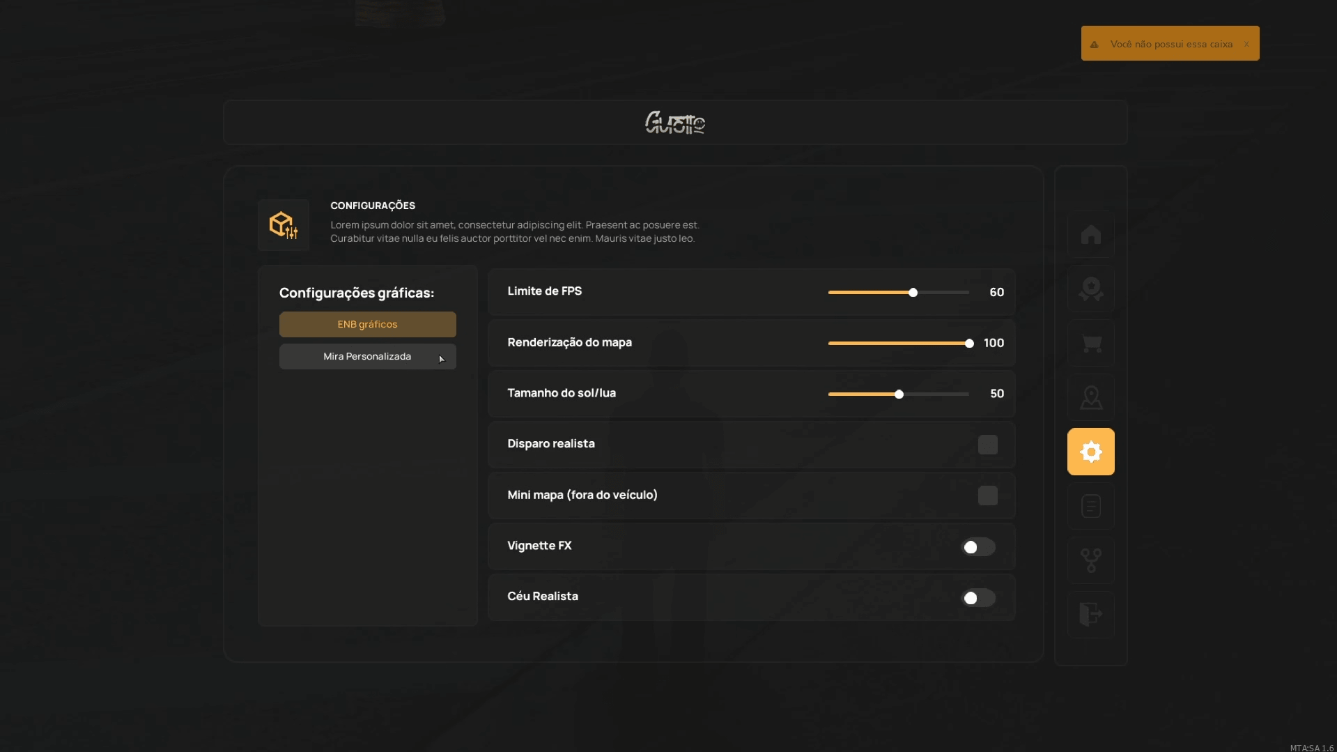Select the ENB gráficos menu entry
Image resolution: width=1337 pixels, height=752 pixels.
click(x=367, y=323)
